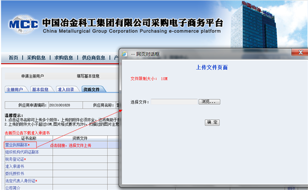Open the 组织机构代码证副本 link
This screenshot has width=308, height=190.
coord(22,152)
